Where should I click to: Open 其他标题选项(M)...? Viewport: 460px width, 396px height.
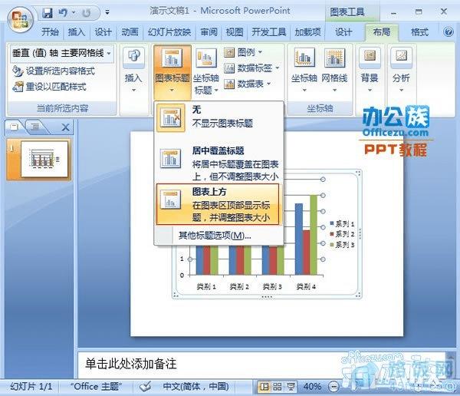point(215,236)
